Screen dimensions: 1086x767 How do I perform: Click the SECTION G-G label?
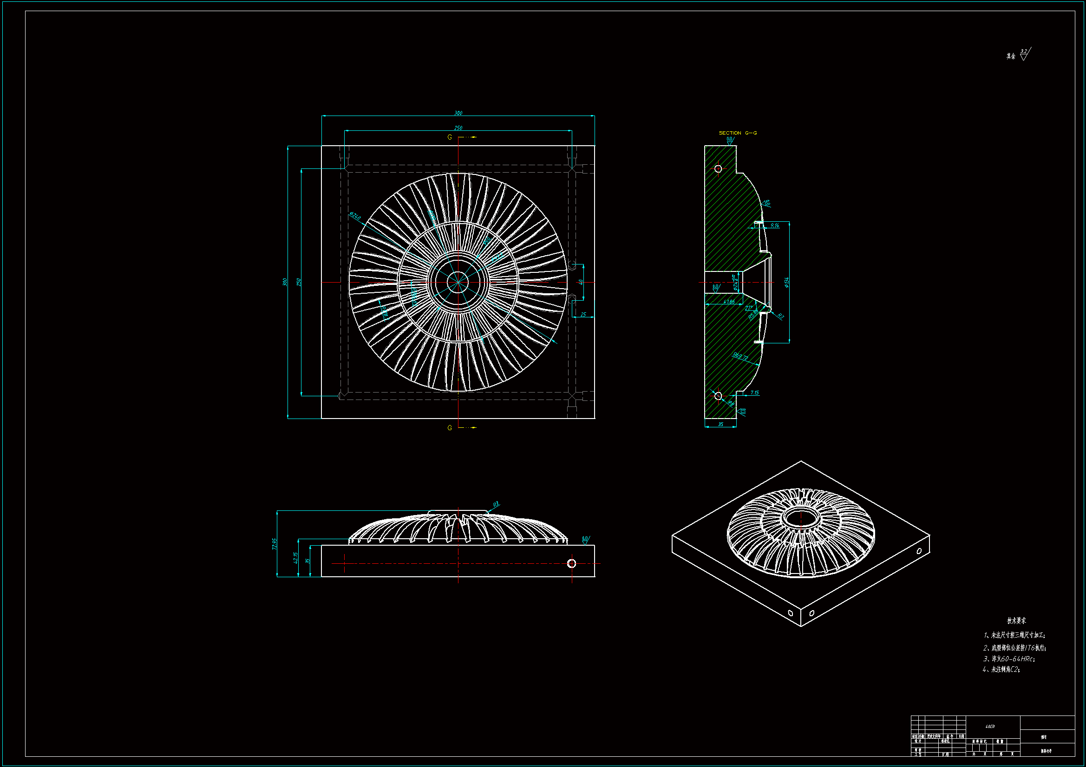[x=738, y=133]
